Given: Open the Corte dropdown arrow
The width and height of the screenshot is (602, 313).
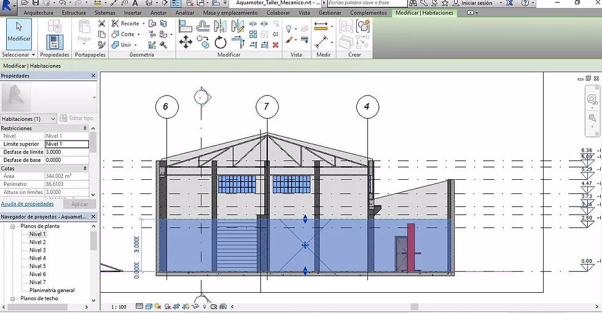Looking at the screenshot, I should 139,34.
